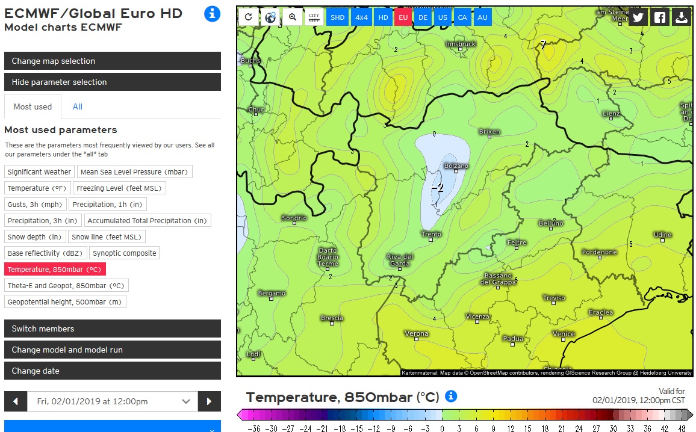Collapse Hide parameter selection bar

(113, 82)
